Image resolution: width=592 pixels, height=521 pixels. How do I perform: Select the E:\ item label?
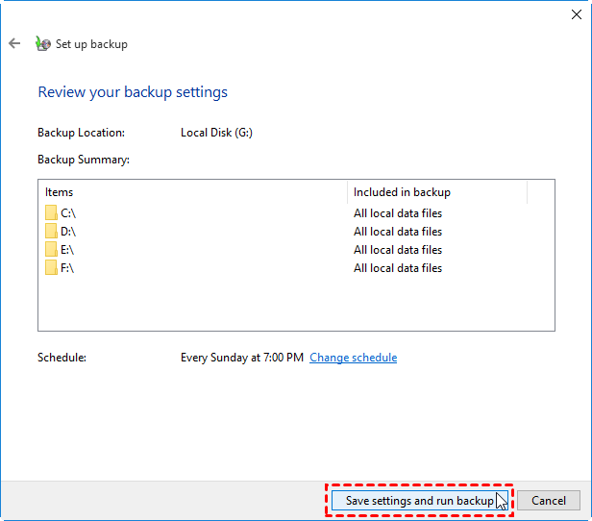click(x=67, y=250)
